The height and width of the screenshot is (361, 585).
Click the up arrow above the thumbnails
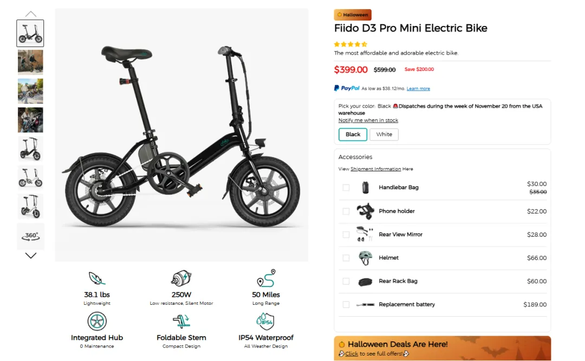30,13
